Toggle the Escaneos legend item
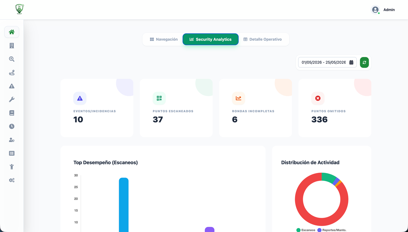This screenshot has width=408, height=232. (x=306, y=230)
